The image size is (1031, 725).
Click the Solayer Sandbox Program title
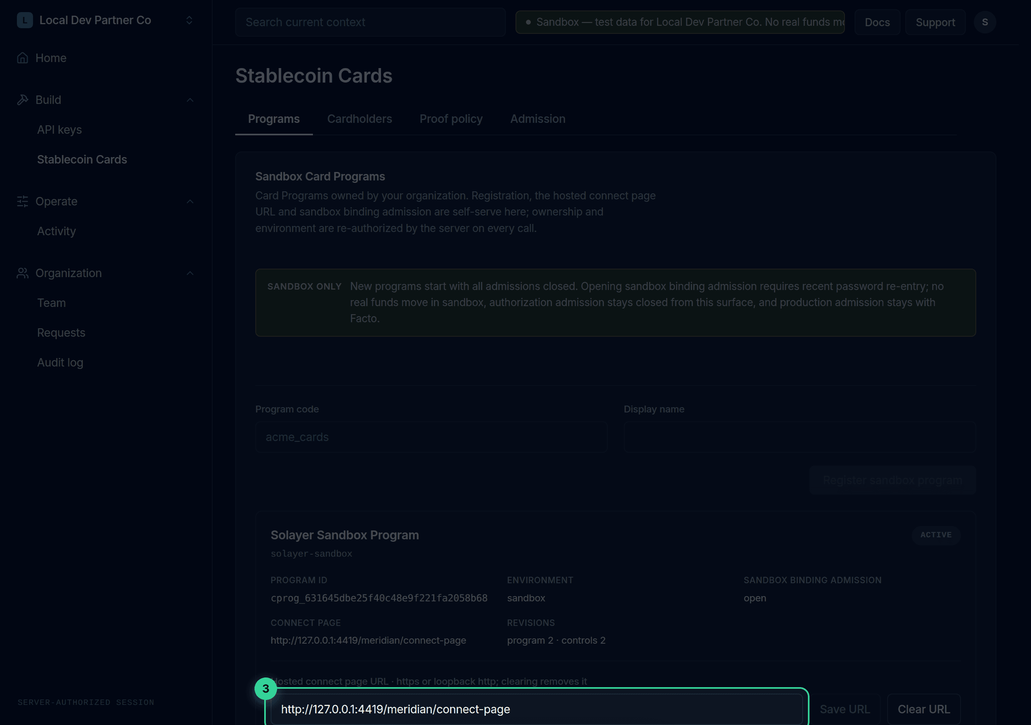pyautogui.click(x=345, y=535)
